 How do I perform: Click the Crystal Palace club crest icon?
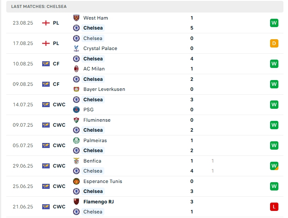pos(76,48)
